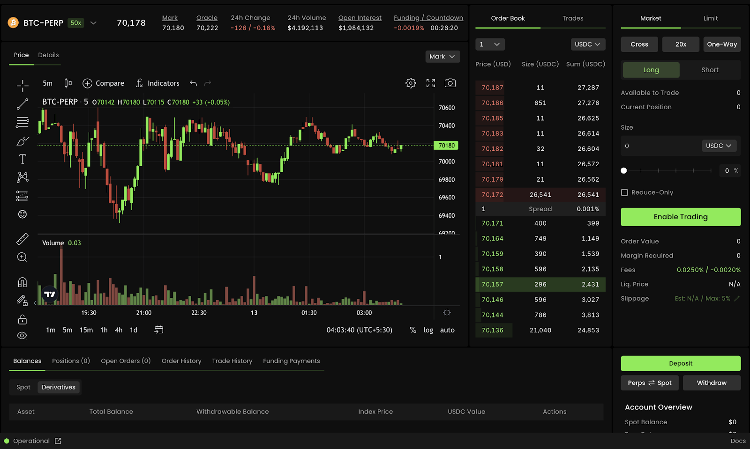Activate the zoom in tool

click(x=22, y=257)
